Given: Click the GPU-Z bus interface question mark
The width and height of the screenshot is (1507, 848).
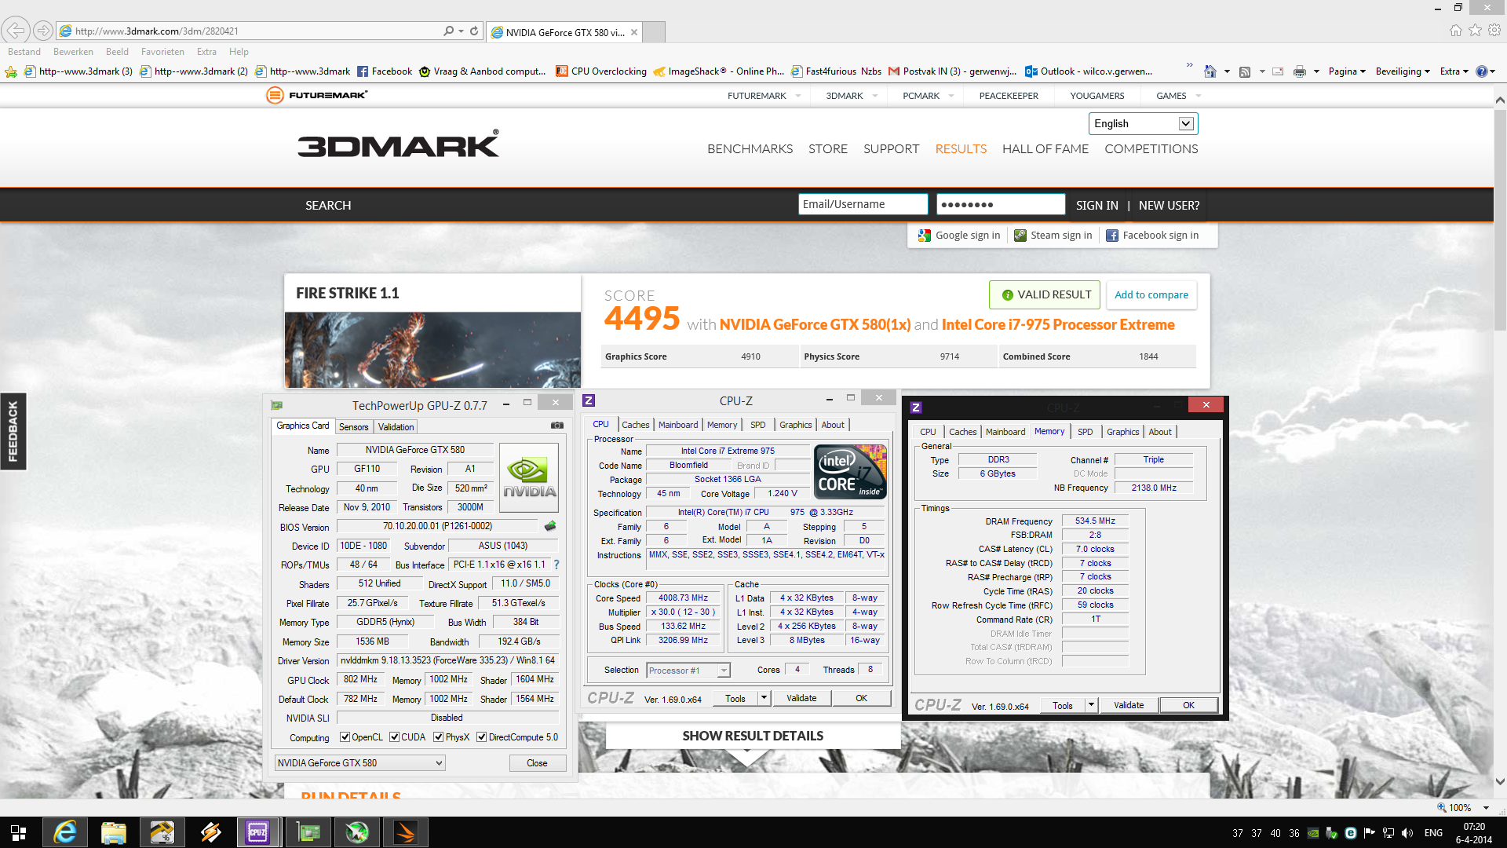Looking at the screenshot, I should click(556, 565).
